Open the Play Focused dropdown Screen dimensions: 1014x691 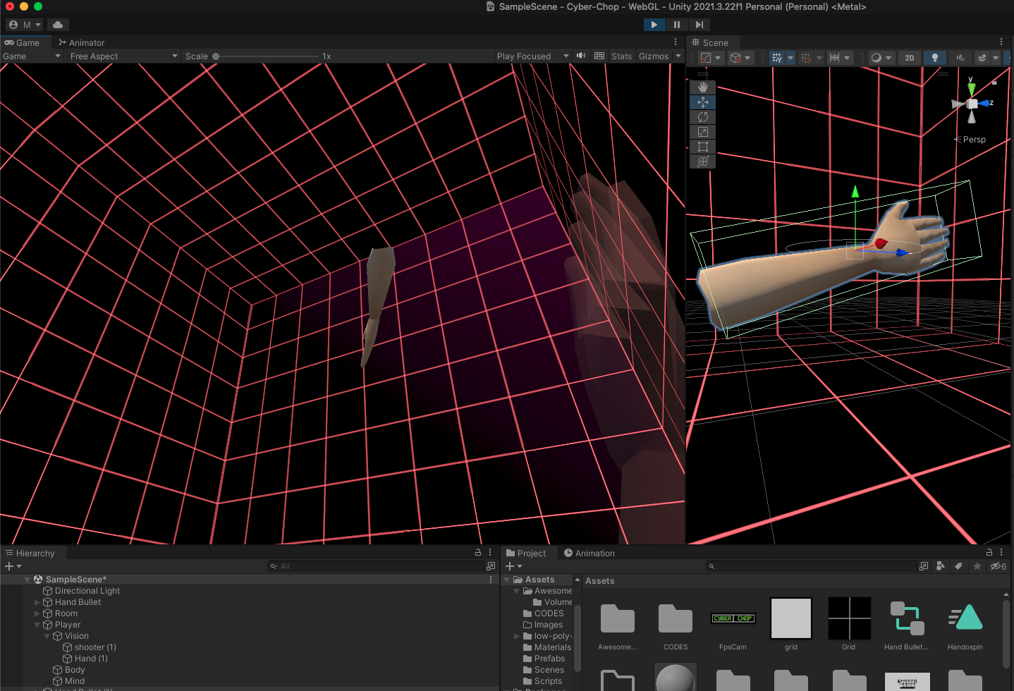click(532, 56)
